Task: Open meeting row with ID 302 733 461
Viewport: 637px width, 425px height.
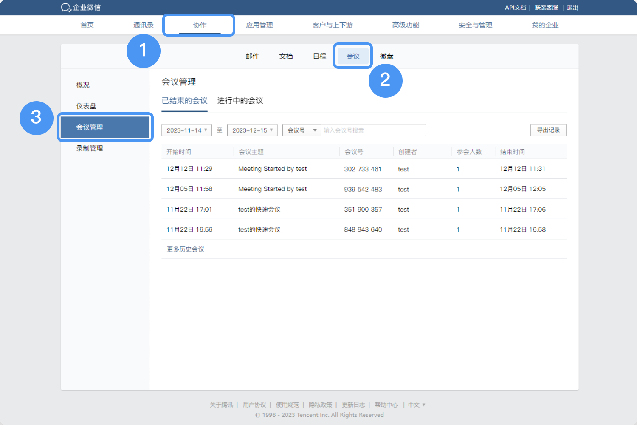Action: click(x=363, y=169)
